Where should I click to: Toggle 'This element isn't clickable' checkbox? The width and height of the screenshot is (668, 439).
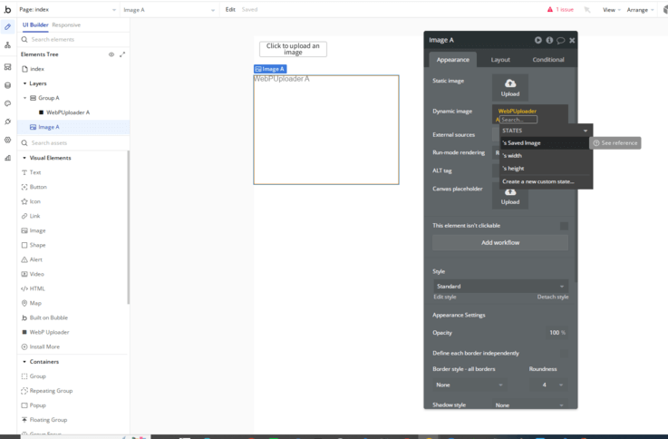click(564, 226)
